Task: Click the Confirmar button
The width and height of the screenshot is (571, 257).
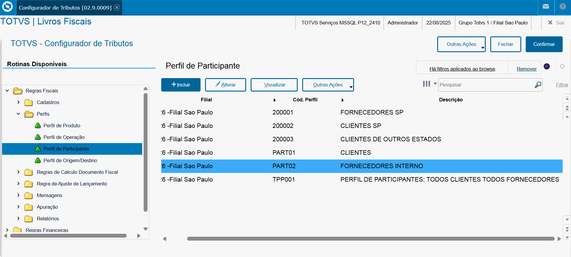Action: [544, 44]
